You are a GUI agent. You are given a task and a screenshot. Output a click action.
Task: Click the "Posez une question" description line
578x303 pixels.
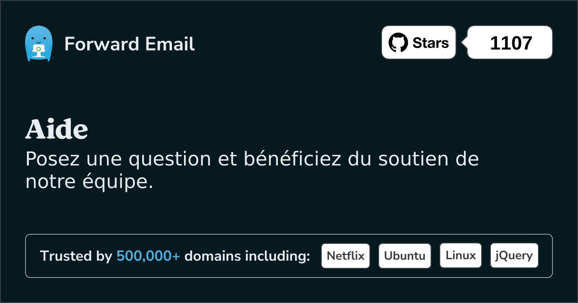coord(252,159)
